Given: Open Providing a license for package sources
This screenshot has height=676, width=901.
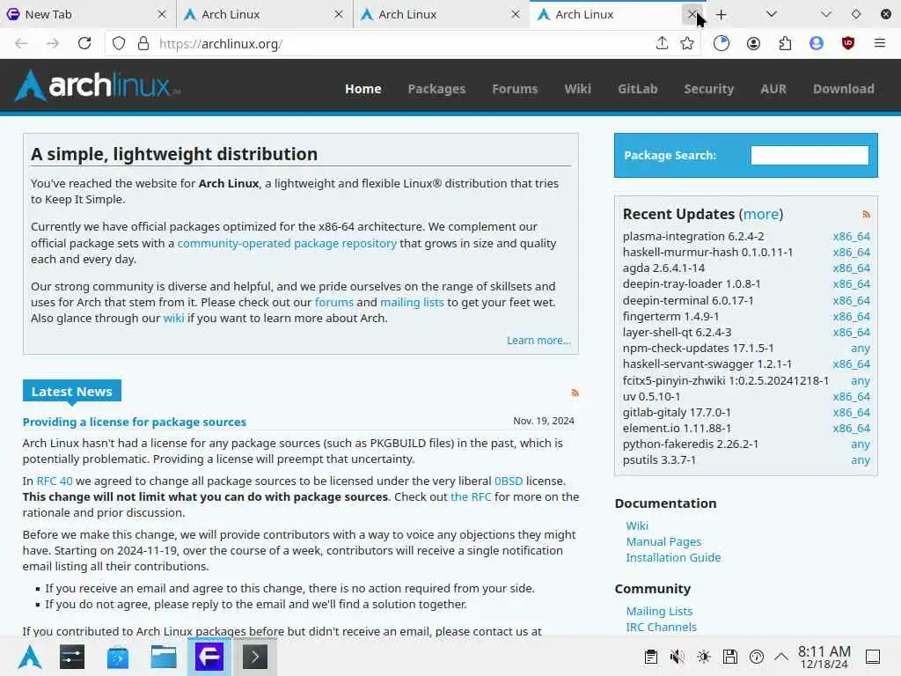Looking at the screenshot, I should pos(135,422).
